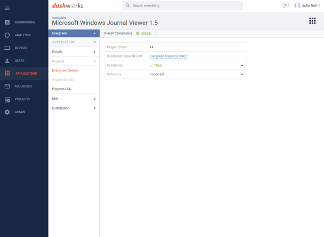Click the Applications breadcrumb link

coord(59,18)
